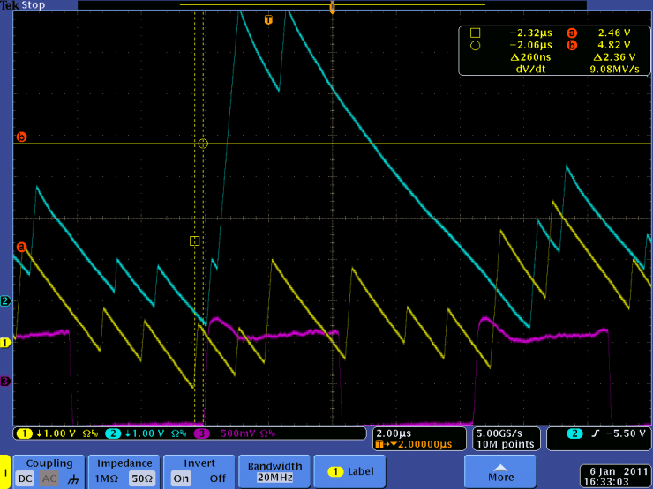Screen dimensions: 653x489
Task: Click the orange trigger position T marker
Action: [268, 19]
